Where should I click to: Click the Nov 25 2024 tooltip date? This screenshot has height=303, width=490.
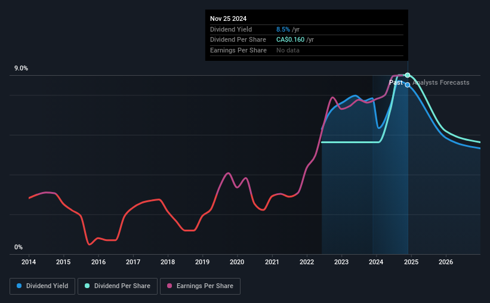[x=229, y=18]
